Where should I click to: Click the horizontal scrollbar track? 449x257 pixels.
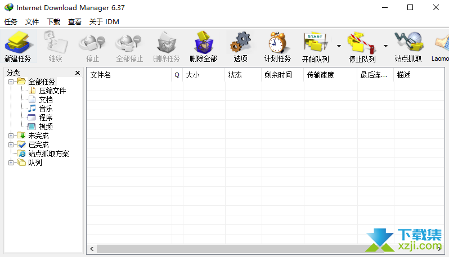tap(266, 249)
